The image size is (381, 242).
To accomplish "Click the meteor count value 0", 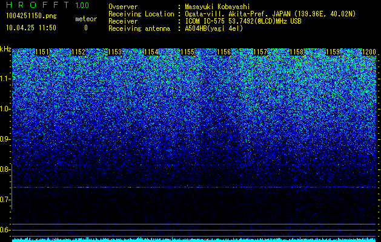I will [86, 28].
